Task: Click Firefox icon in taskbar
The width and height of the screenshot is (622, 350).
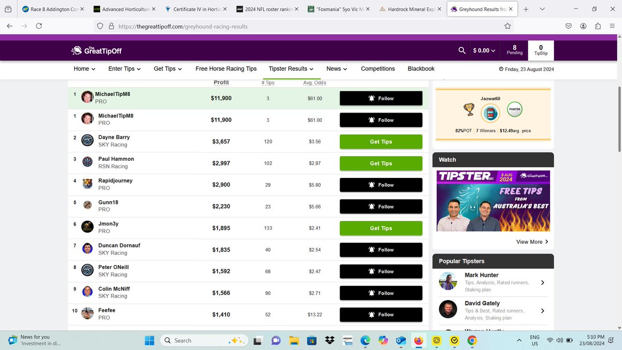Action: [418, 340]
